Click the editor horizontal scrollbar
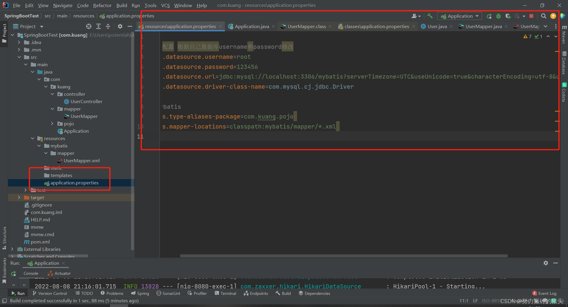 tap(344, 256)
